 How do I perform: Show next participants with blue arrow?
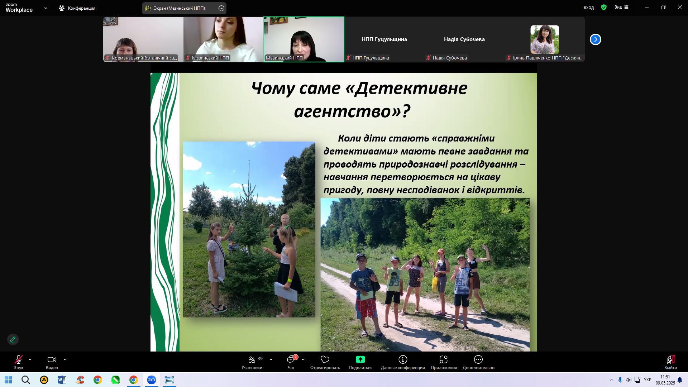[x=595, y=39]
